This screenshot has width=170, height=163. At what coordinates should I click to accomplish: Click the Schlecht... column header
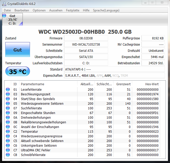click(104, 84)
